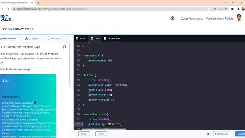Image resolution: width=245 pixels, height=138 pixels.
Task: Click the share page icon
Action: [220, 9]
